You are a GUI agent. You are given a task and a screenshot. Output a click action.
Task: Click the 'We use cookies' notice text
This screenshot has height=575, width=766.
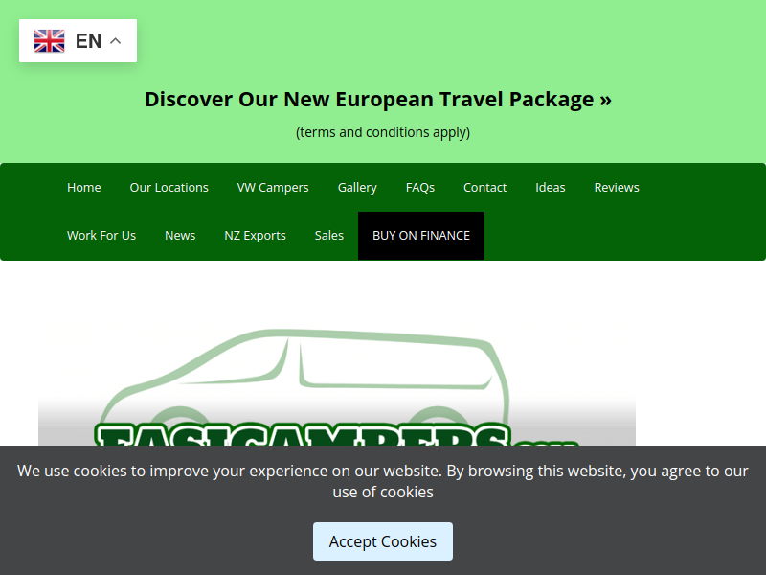tap(383, 481)
